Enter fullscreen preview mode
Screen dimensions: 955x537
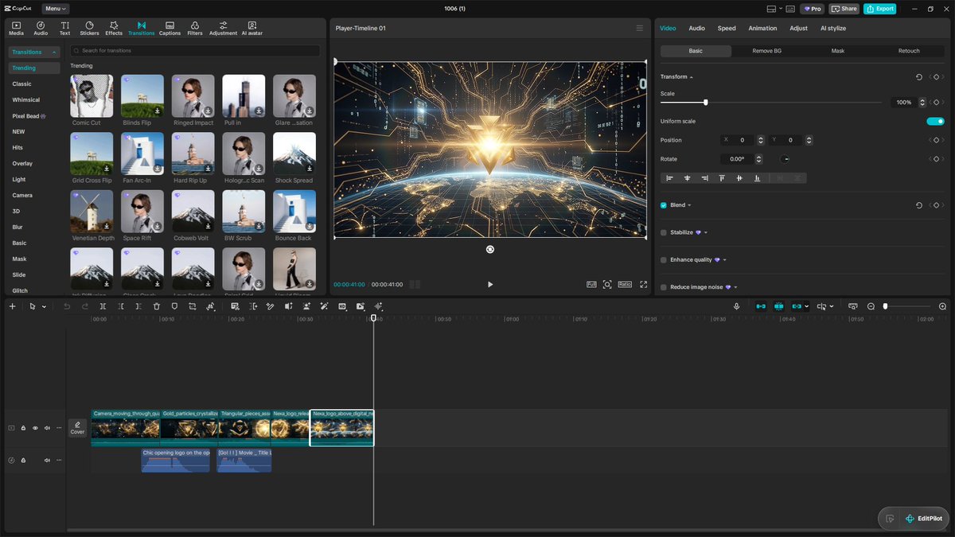(643, 284)
